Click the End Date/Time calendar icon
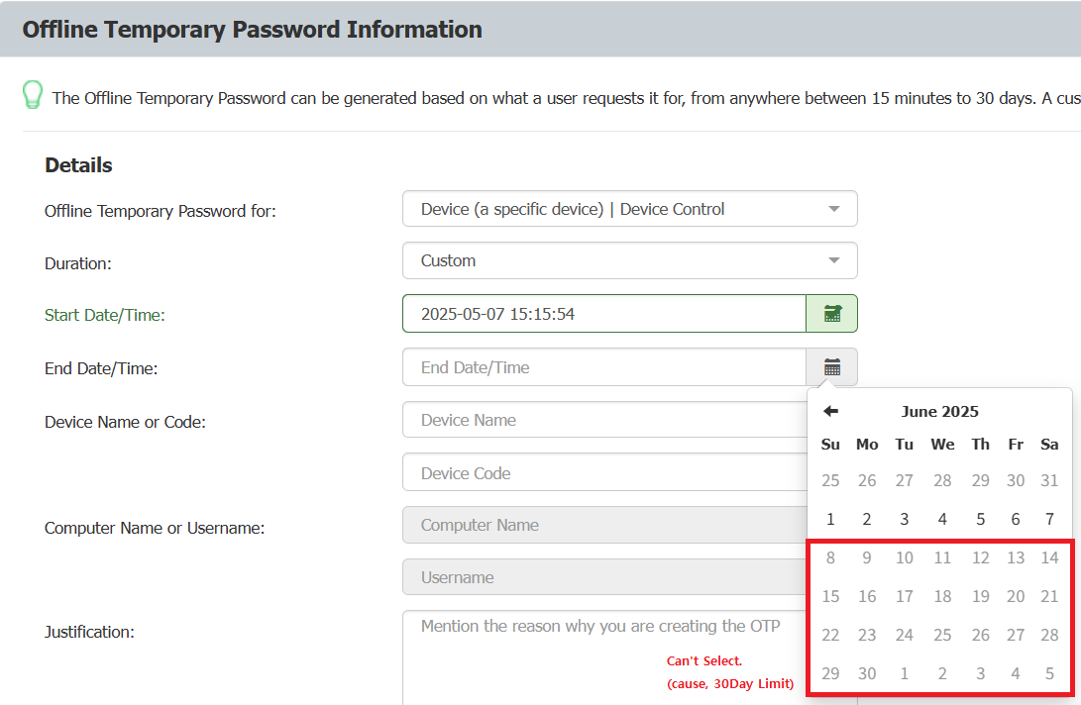This screenshot has width=1081, height=705. coord(832,367)
